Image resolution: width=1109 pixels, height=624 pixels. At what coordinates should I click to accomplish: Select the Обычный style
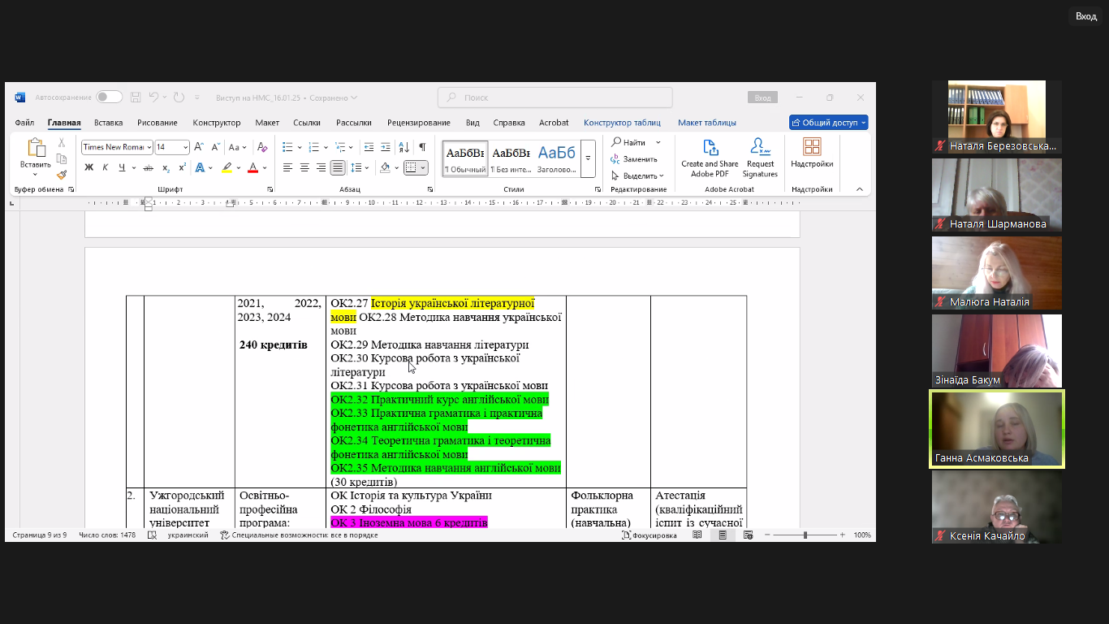click(465, 158)
